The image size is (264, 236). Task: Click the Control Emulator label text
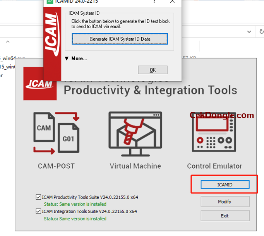(x=214, y=166)
